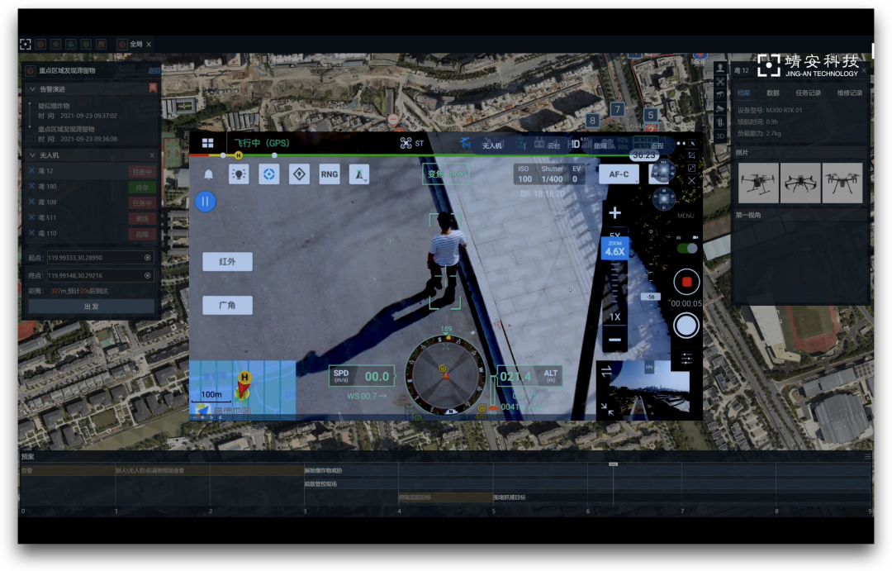This screenshot has height=571, width=892.
Task: Select drone 鸢 12 in the list
Action: [x=91, y=171]
